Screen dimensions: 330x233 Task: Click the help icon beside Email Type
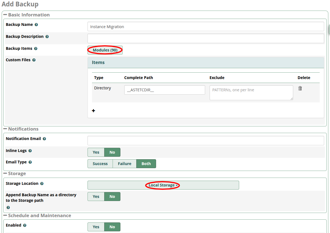click(x=30, y=162)
